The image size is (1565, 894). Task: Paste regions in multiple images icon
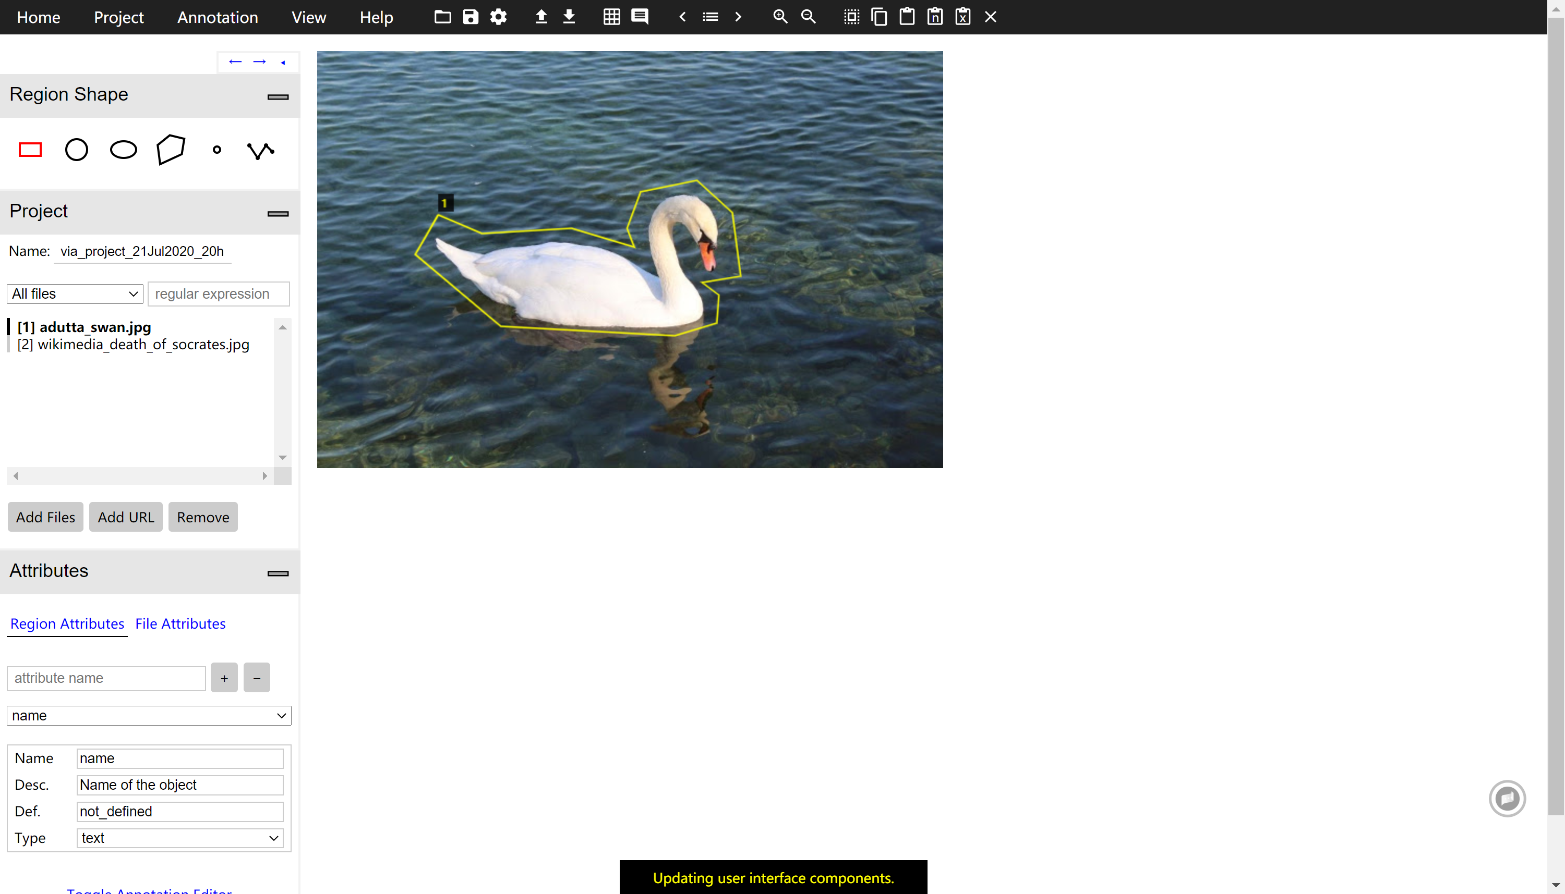click(x=935, y=17)
